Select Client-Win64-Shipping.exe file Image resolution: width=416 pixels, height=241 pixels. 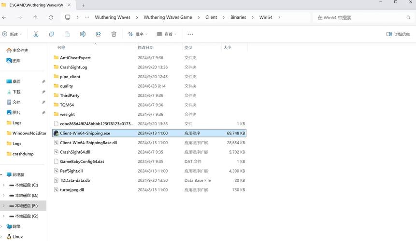pyautogui.click(x=149, y=133)
